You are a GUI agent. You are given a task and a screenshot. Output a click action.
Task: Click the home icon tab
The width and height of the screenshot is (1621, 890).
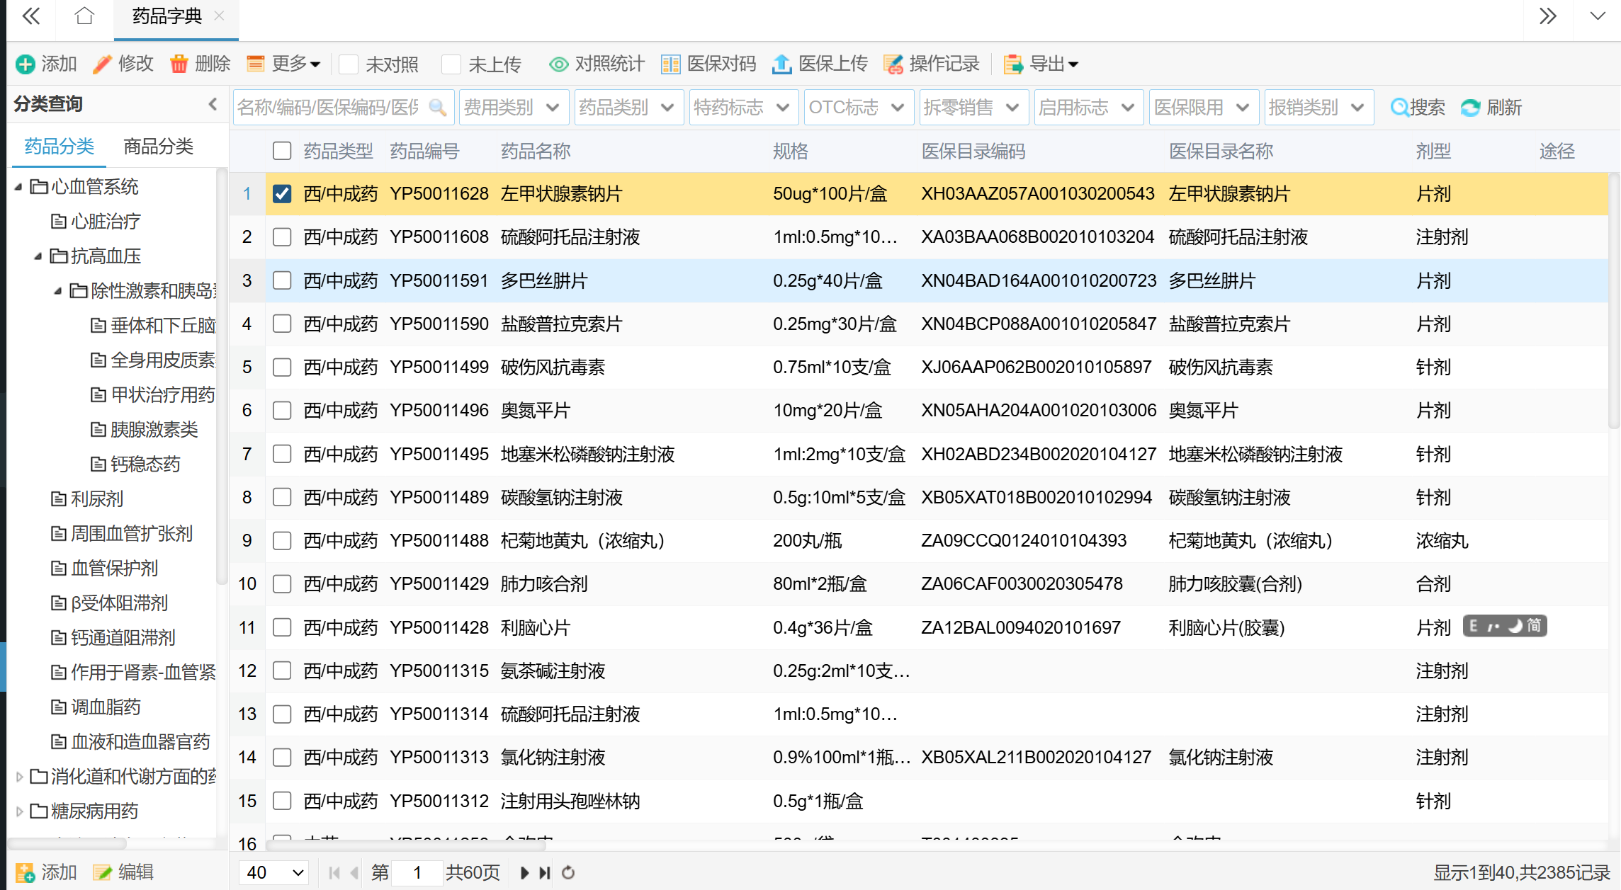[84, 16]
